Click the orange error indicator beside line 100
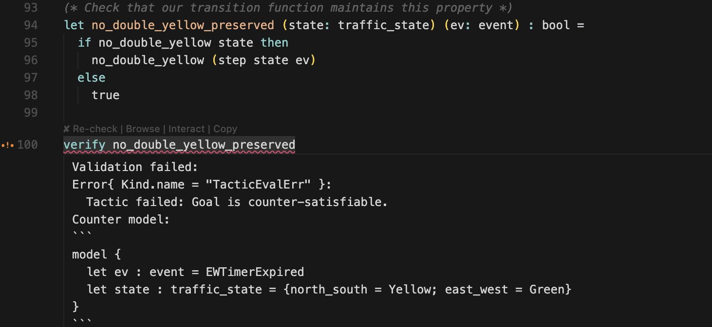The width and height of the screenshot is (712, 327). click(7, 144)
